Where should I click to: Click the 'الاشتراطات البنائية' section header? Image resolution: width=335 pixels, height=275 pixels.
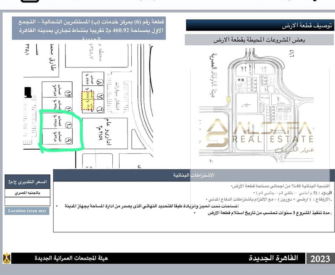pyautogui.click(x=194, y=175)
